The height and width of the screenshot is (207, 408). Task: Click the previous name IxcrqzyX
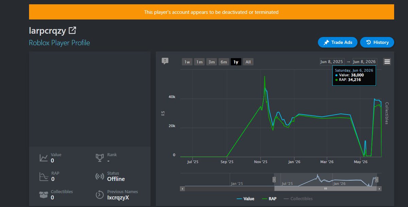pyautogui.click(x=118, y=197)
